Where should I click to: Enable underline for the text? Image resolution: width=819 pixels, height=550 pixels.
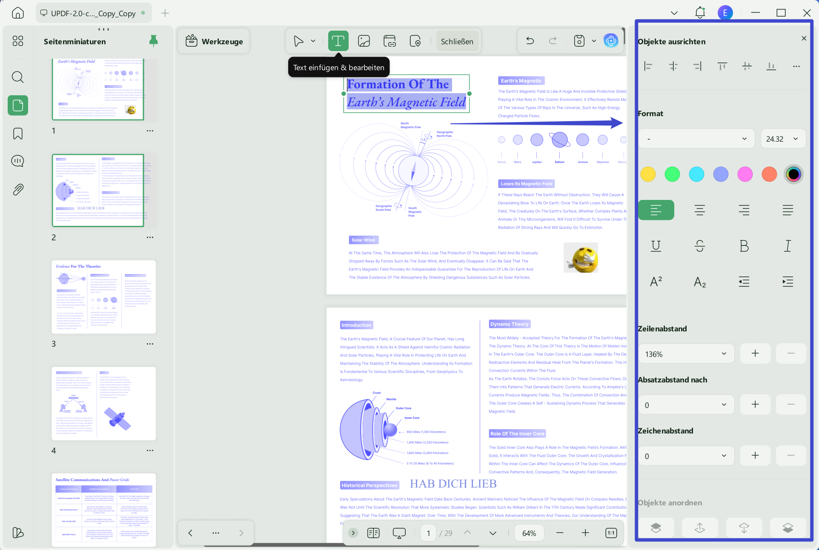pos(656,246)
